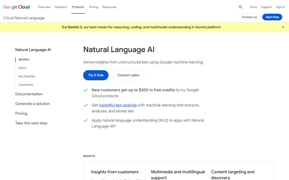The width and height of the screenshot is (289, 180).
Task: Click the Try Gemini 3 banner text
Action: click(x=141, y=27)
